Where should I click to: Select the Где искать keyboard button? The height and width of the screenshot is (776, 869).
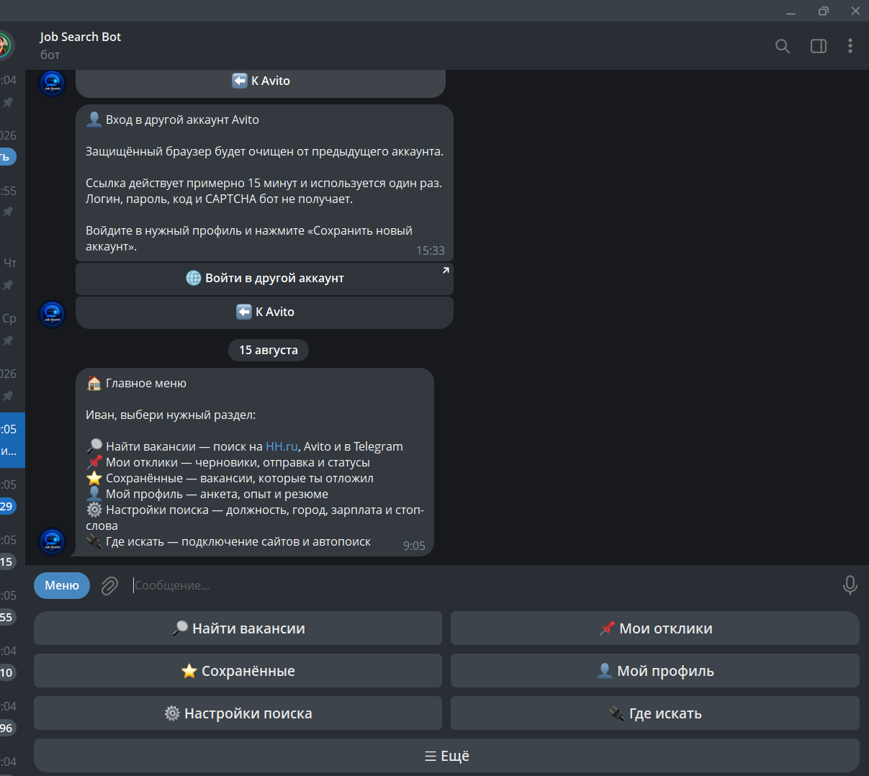coord(655,713)
